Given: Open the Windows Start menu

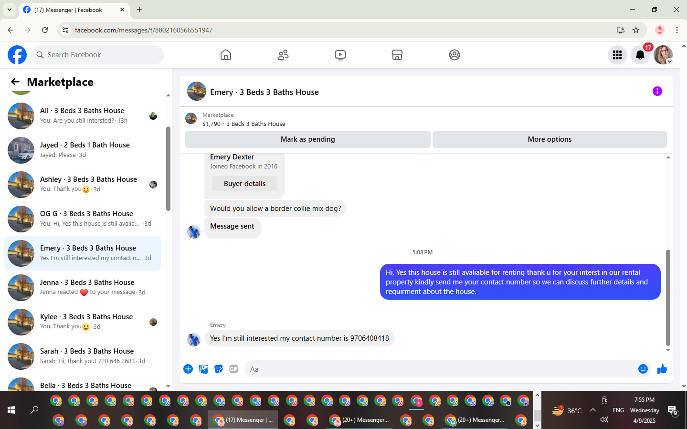Looking at the screenshot, I should pos(11,410).
